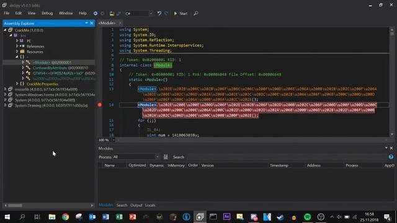The width and height of the screenshot is (397, 223).
Task: Open the View menu
Action: 32,13
